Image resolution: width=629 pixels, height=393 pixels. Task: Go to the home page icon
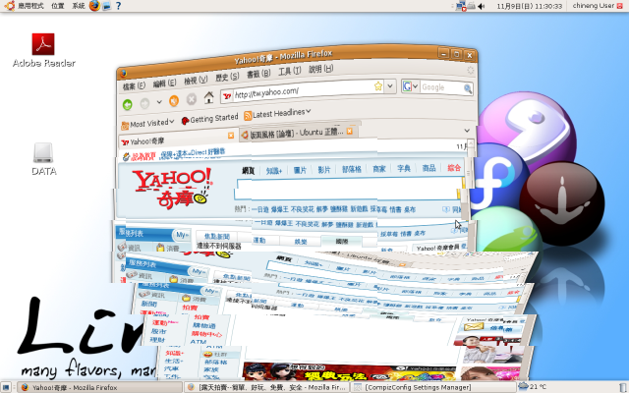click(x=209, y=97)
